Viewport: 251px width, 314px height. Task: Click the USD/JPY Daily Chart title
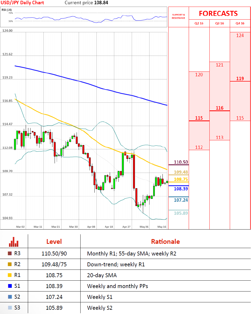(22, 3)
